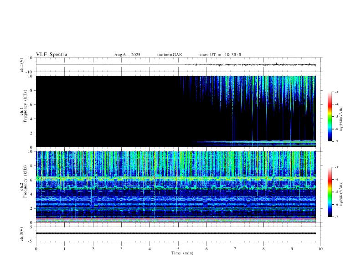361x279 pixels.
Task: Click the upper color bar "-5" label
Action: pos(336,117)
